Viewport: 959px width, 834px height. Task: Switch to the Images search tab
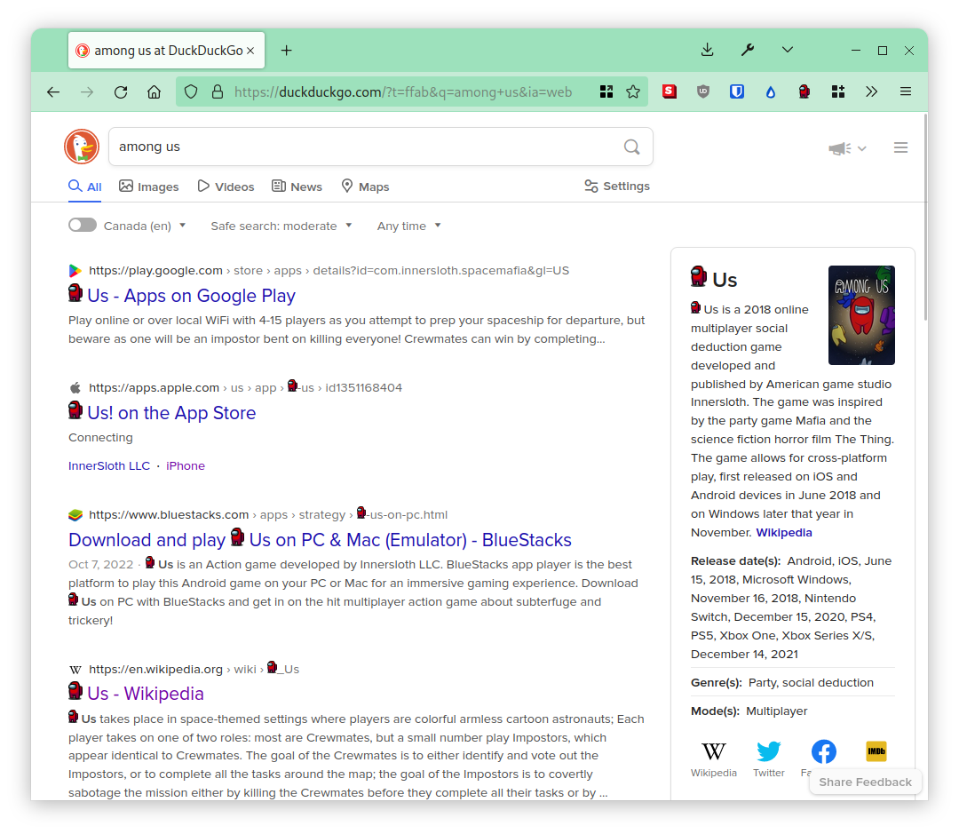[149, 187]
